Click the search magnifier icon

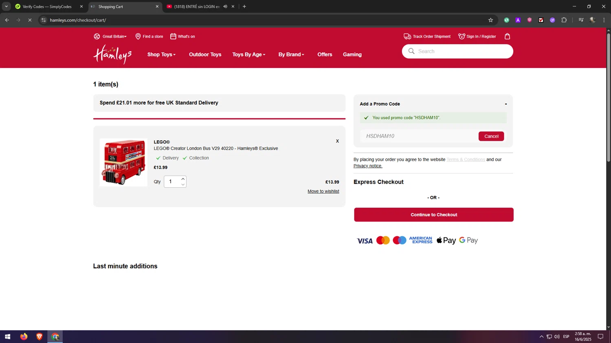pyautogui.click(x=411, y=51)
